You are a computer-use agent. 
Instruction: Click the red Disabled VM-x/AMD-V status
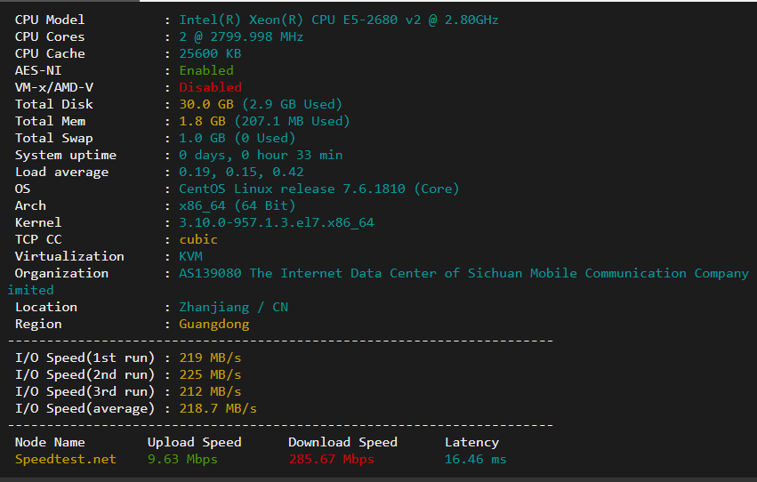(x=210, y=87)
